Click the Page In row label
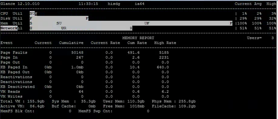278x119 pixels. click(9, 57)
